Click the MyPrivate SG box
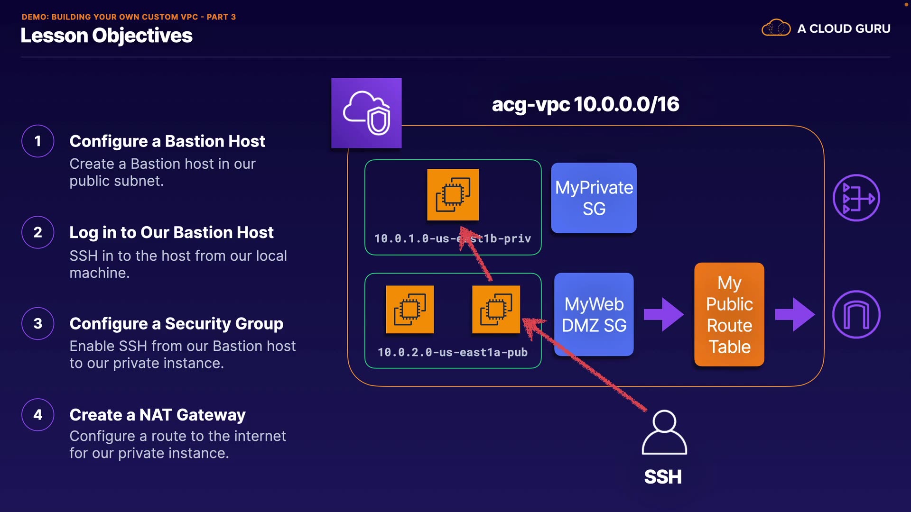 [594, 198]
